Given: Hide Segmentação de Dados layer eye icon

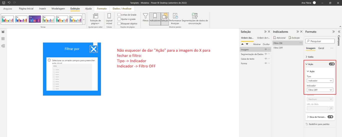Looking at the screenshot, I should (x=266, y=54).
